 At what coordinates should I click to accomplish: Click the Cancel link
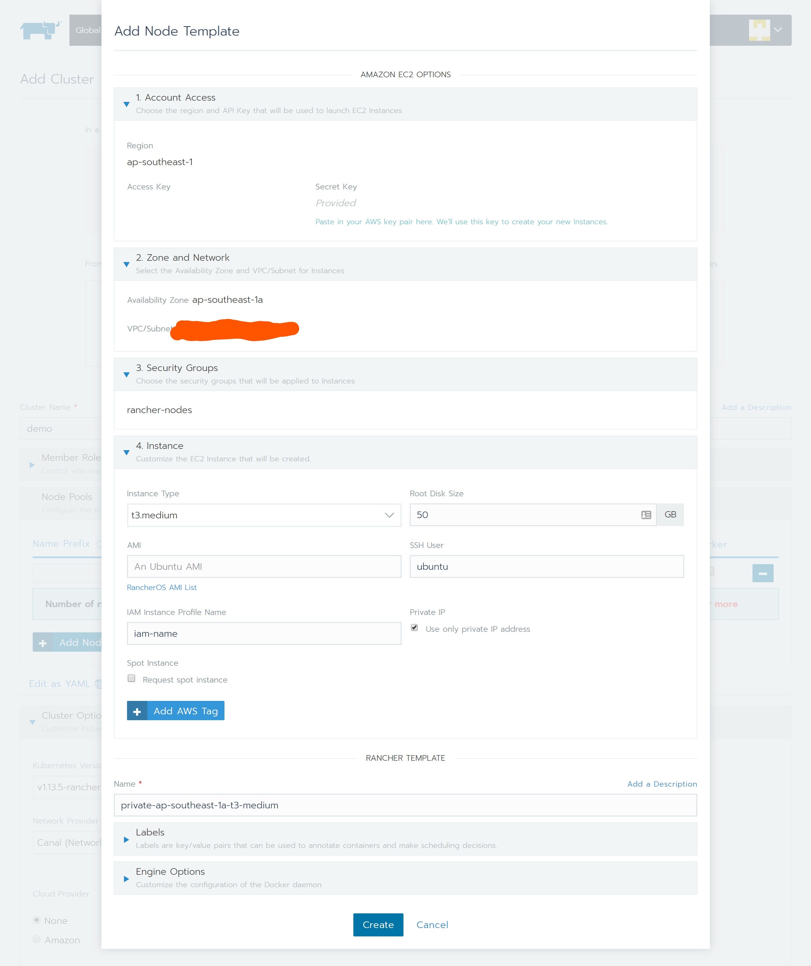(432, 925)
